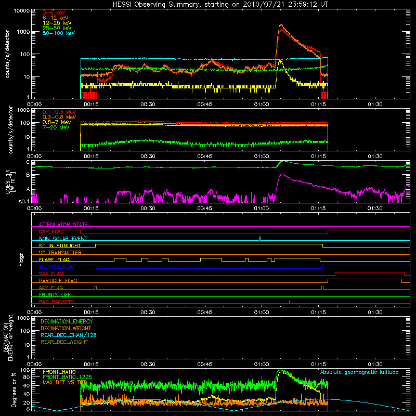
Task: Click the SC_TRANSMITTER flag label
Action: click(x=60, y=252)
